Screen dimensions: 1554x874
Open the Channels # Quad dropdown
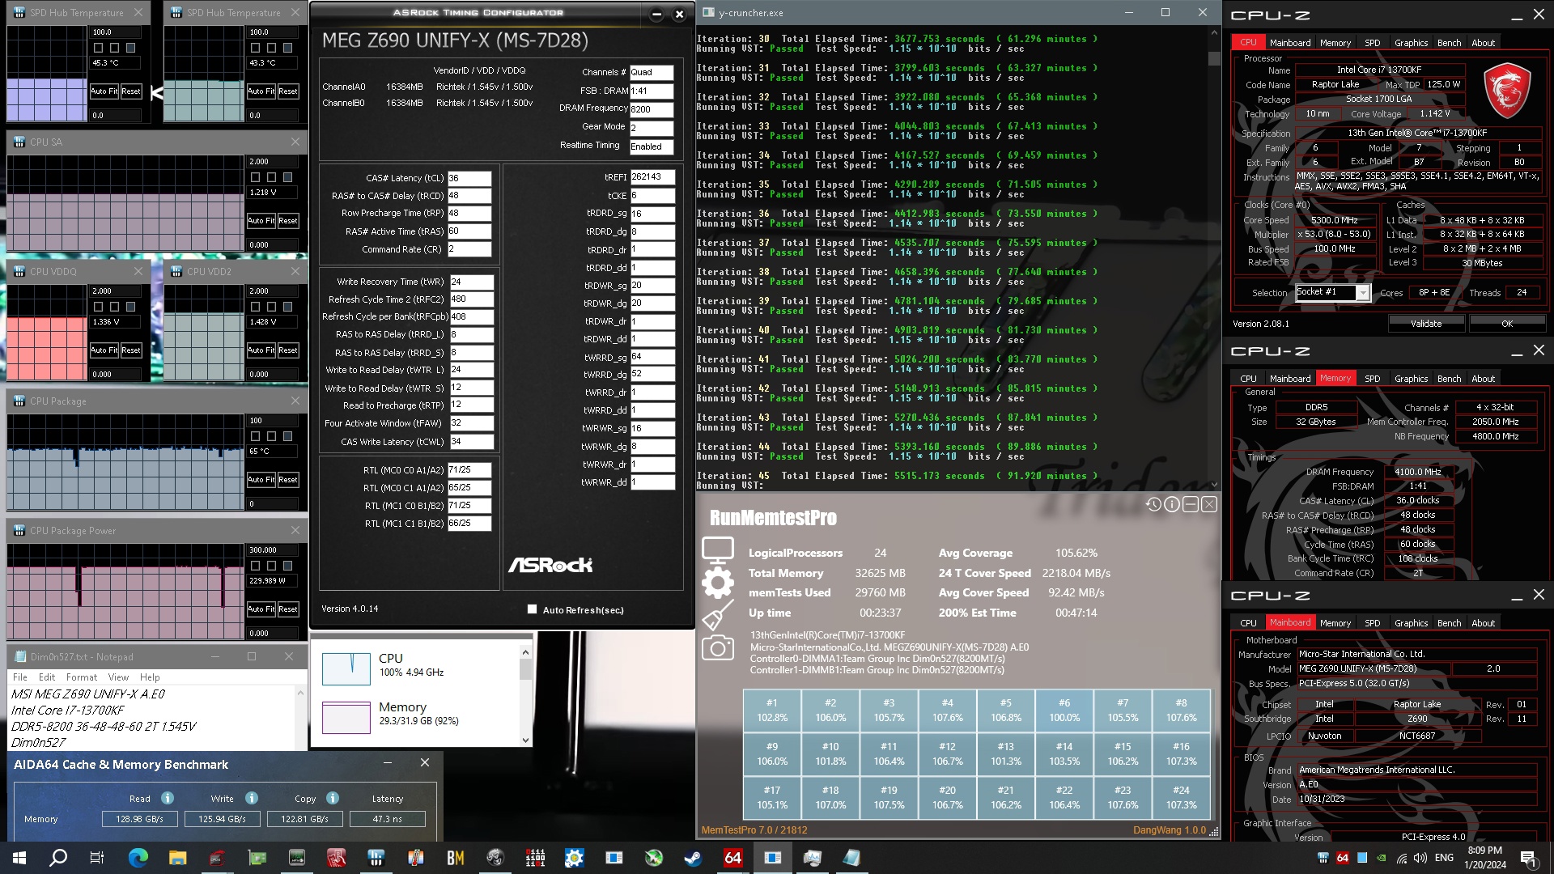click(651, 72)
